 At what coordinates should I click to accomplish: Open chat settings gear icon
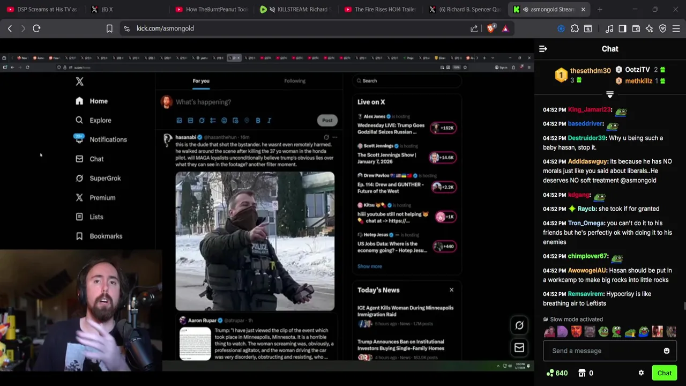coord(641,373)
